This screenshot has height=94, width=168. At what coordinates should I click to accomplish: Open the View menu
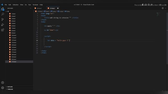point(22,5)
